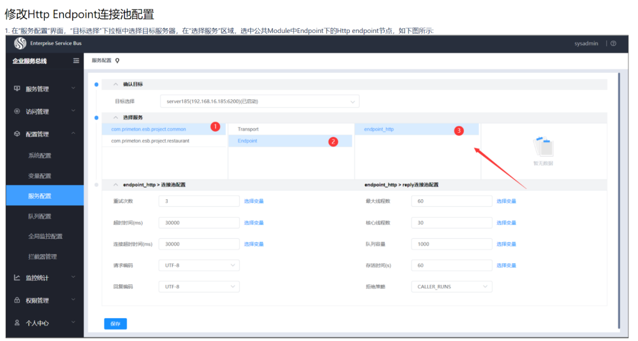Open 系统配置 in the sidebar
This screenshot has height=341, width=638.
point(40,156)
